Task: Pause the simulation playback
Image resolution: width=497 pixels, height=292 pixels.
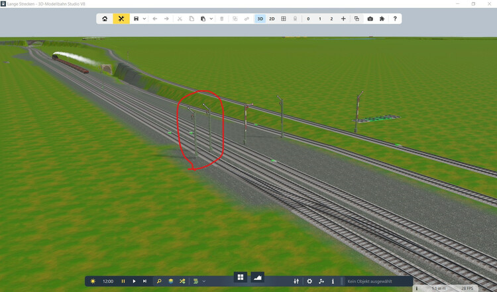Action: coord(123,281)
